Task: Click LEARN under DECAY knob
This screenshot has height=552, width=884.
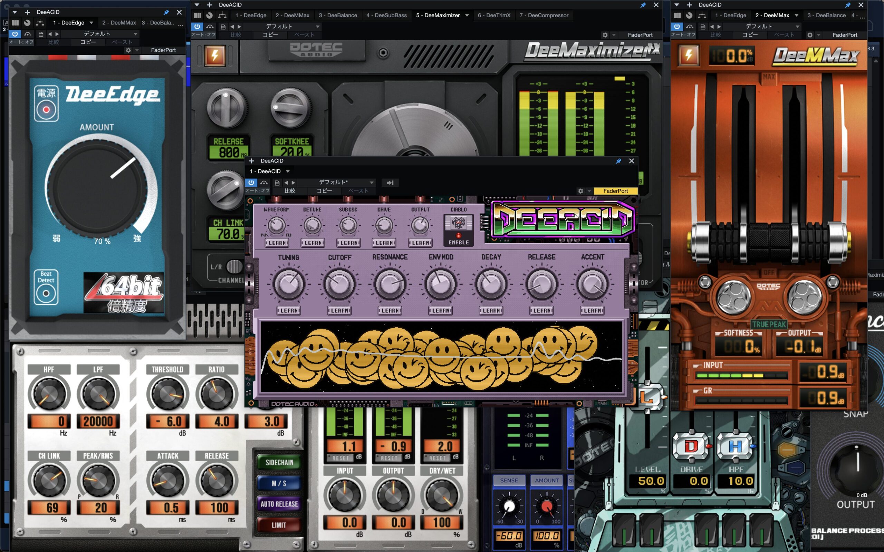Action: point(491,311)
